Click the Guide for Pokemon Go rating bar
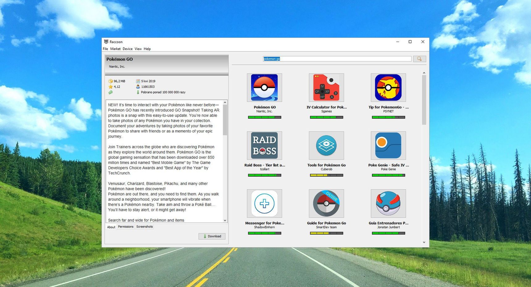The height and width of the screenshot is (287, 531). [326, 233]
